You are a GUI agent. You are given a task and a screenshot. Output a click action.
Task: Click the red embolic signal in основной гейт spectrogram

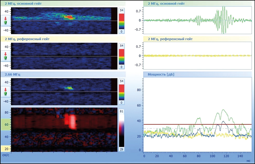[x=69, y=17]
